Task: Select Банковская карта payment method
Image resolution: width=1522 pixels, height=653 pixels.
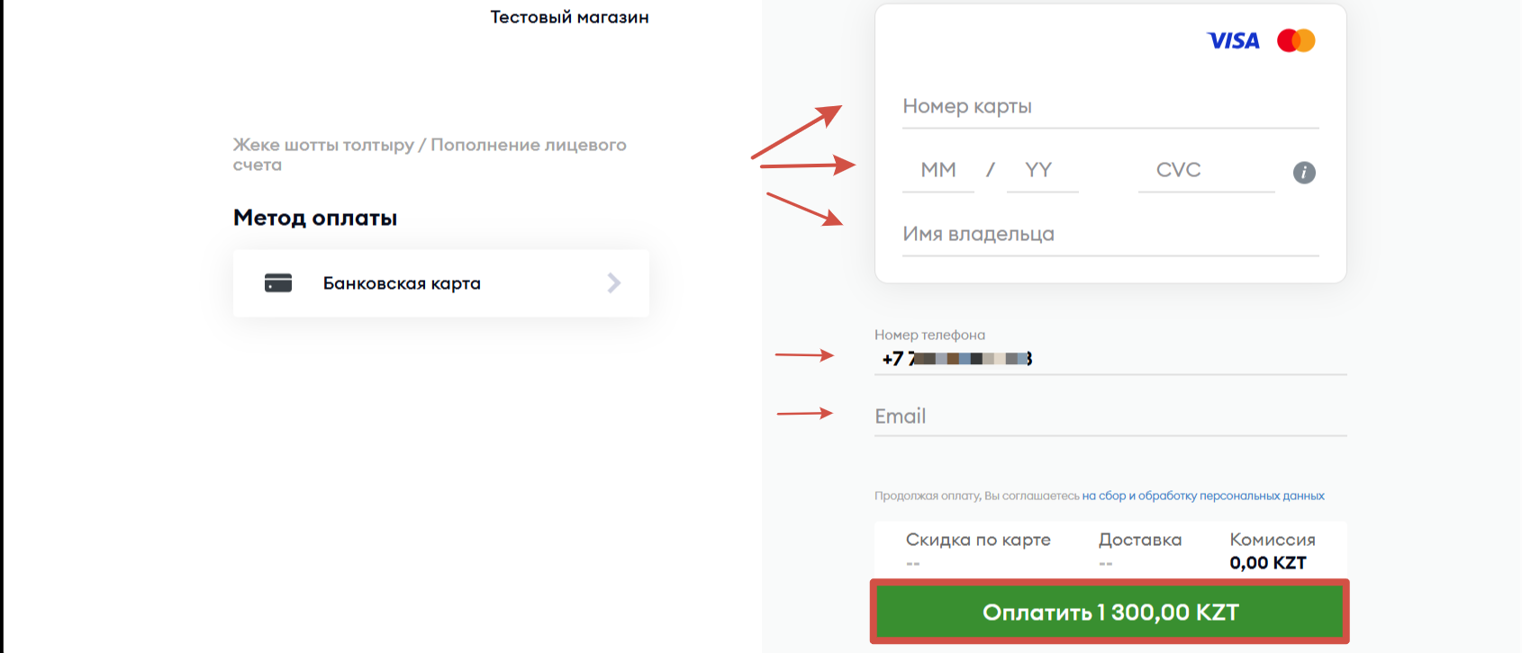Action: [441, 283]
